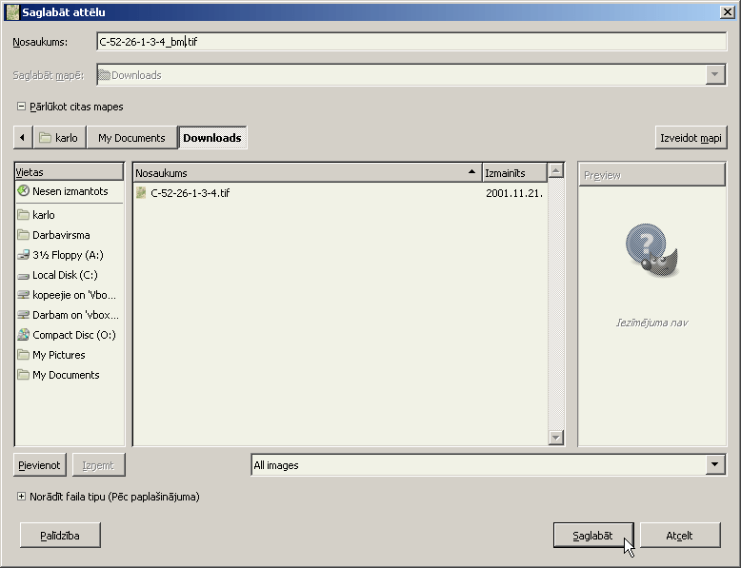
Task: Select My Documents in the places list
Action: click(x=69, y=375)
